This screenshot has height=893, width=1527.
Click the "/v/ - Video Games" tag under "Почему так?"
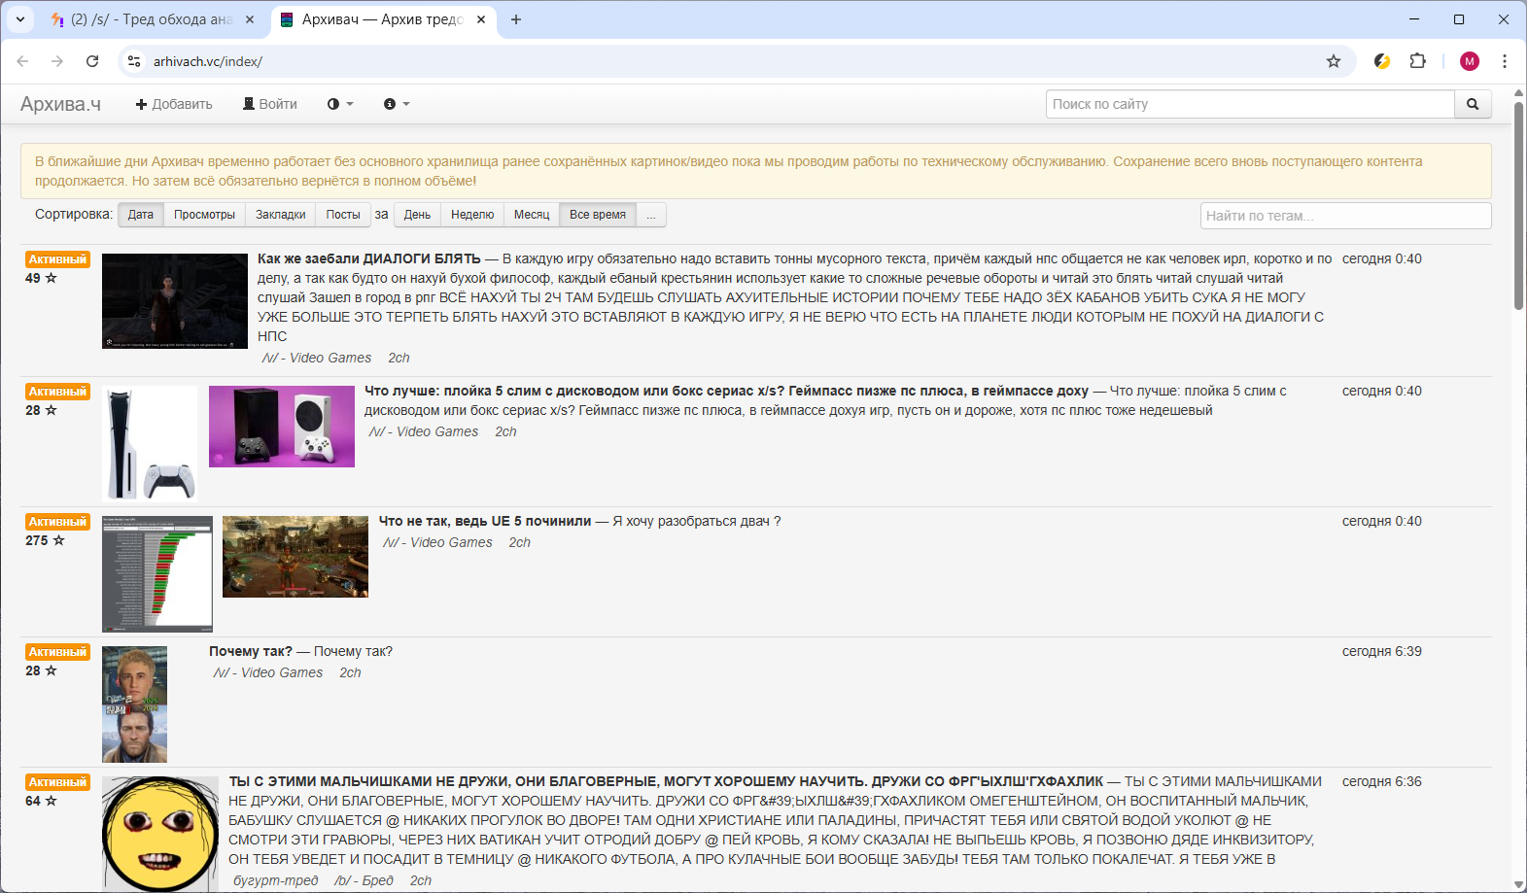point(268,672)
